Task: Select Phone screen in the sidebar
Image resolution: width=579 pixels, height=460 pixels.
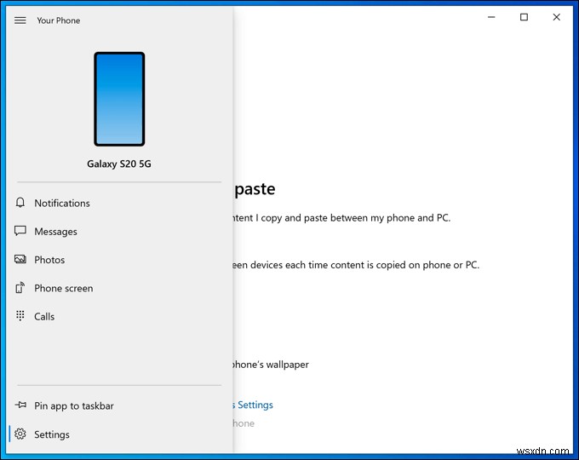Action: (119, 288)
